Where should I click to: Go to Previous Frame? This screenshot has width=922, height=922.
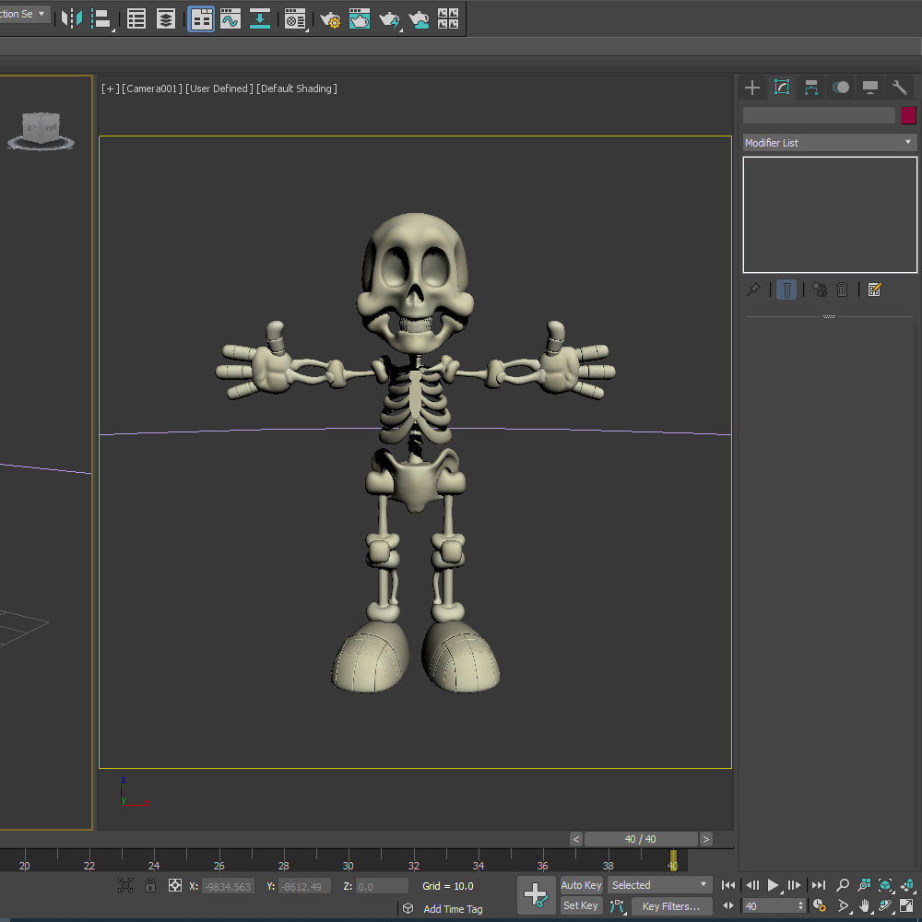[x=752, y=885]
